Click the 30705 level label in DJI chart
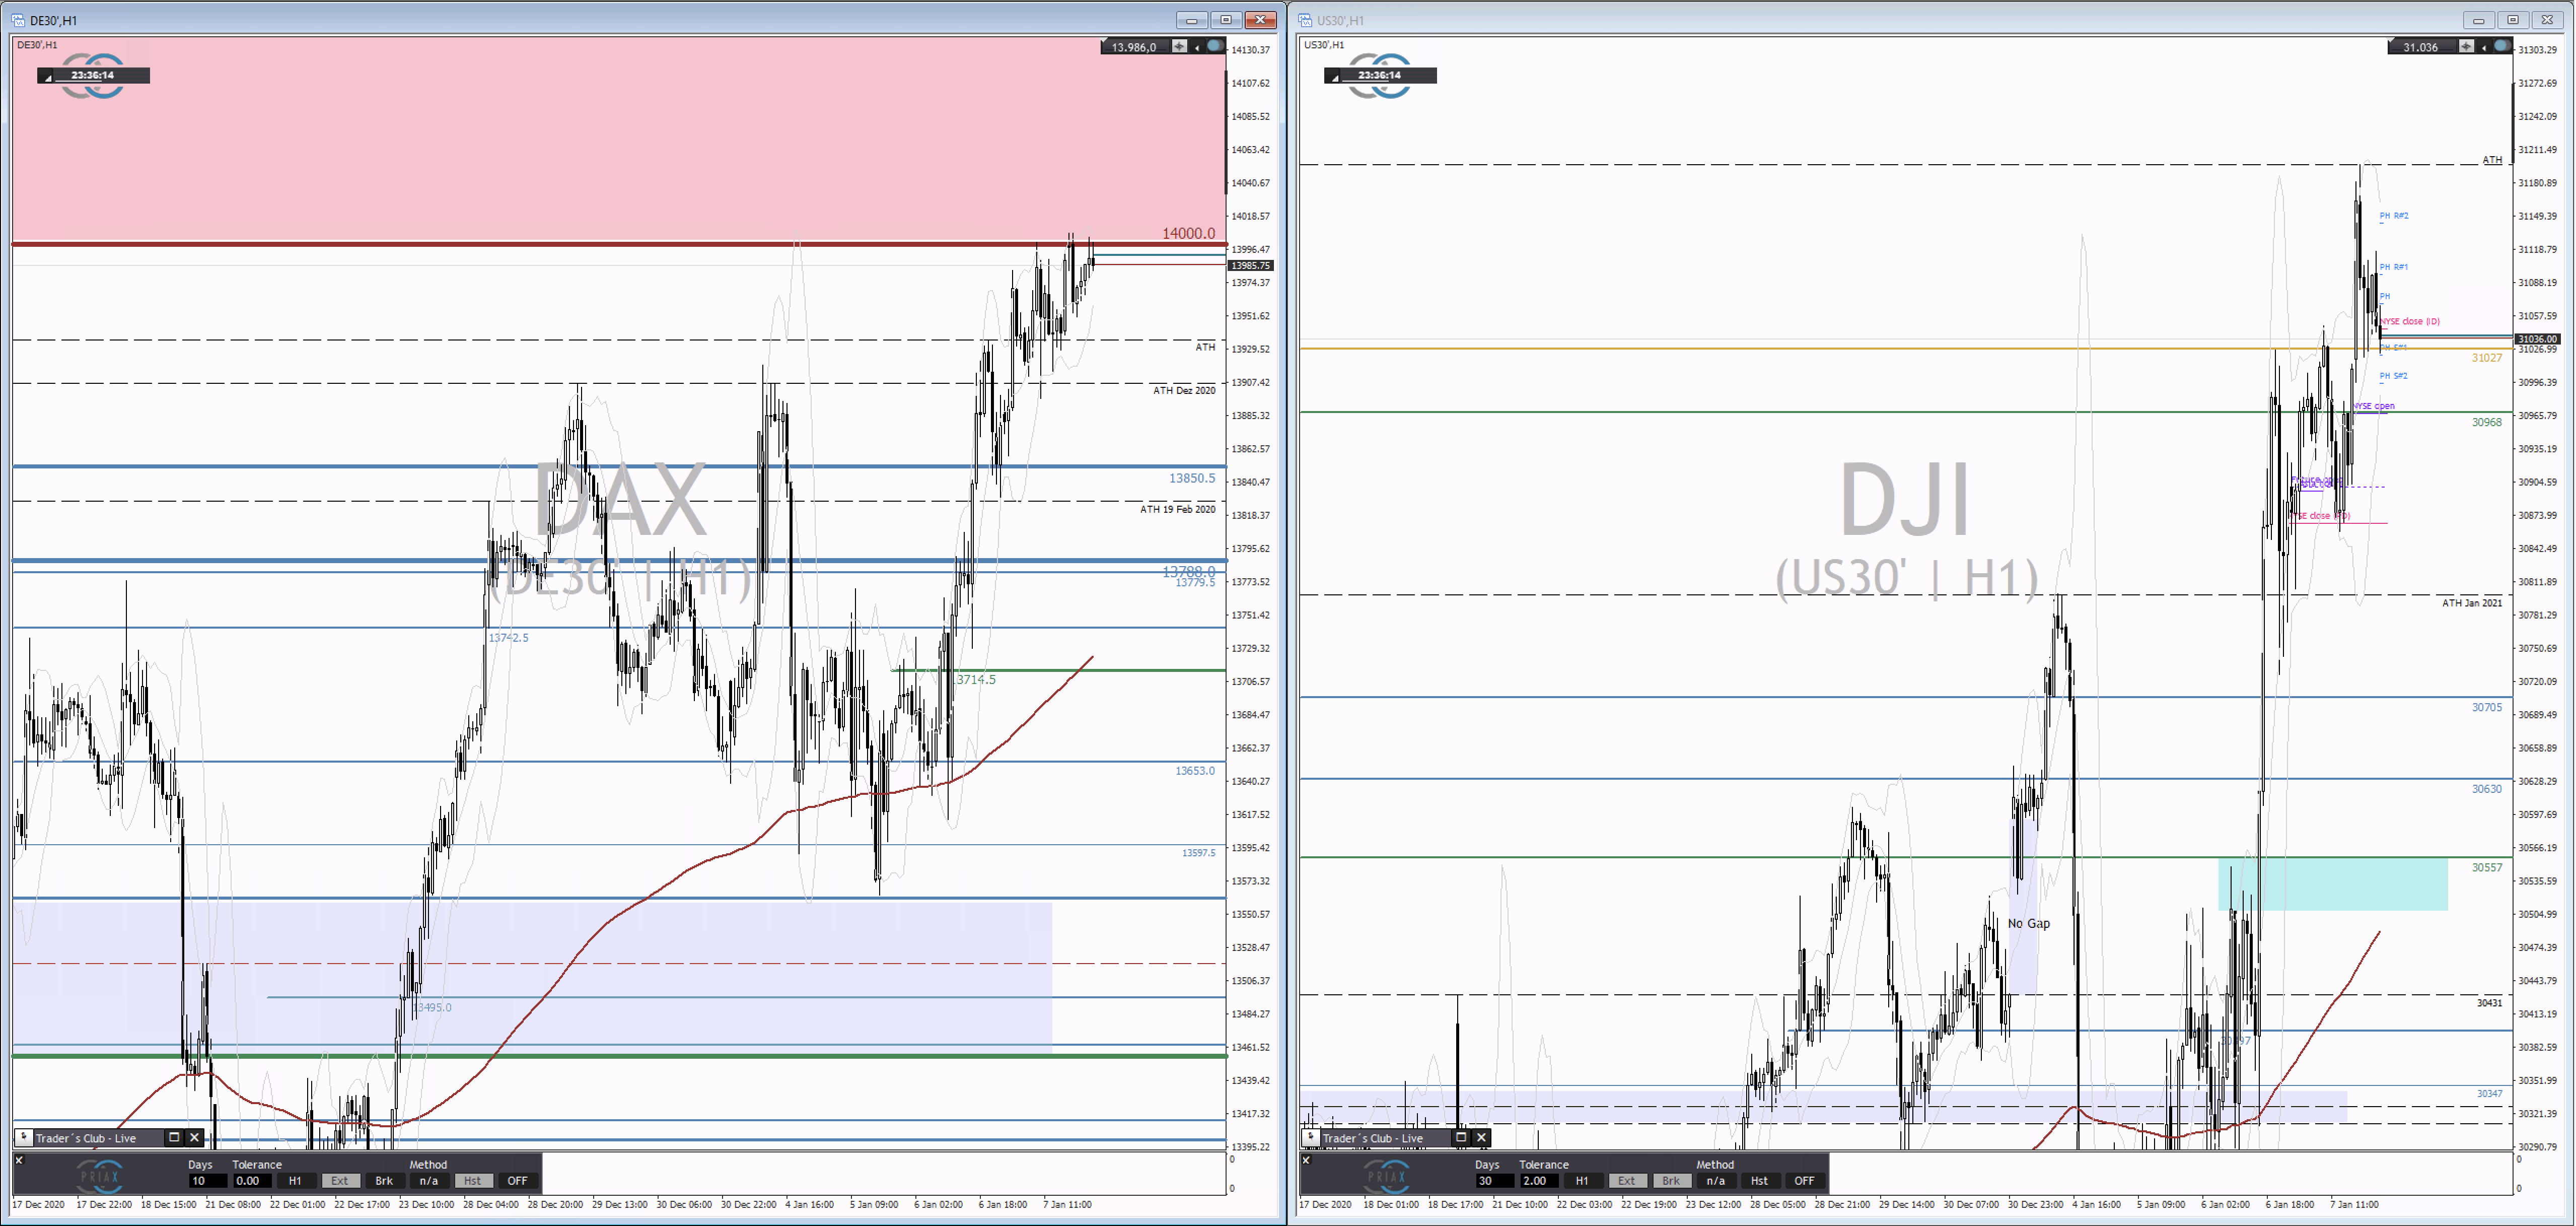This screenshot has width=2576, height=1226. pyautogui.click(x=2487, y=707)
